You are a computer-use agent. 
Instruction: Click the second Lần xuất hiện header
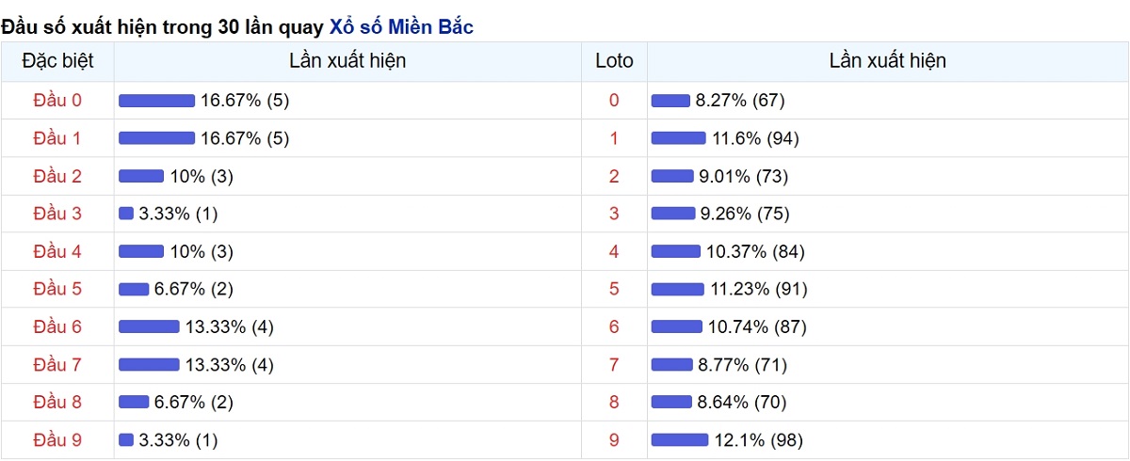pyautogui.click(x=888, y=61)
